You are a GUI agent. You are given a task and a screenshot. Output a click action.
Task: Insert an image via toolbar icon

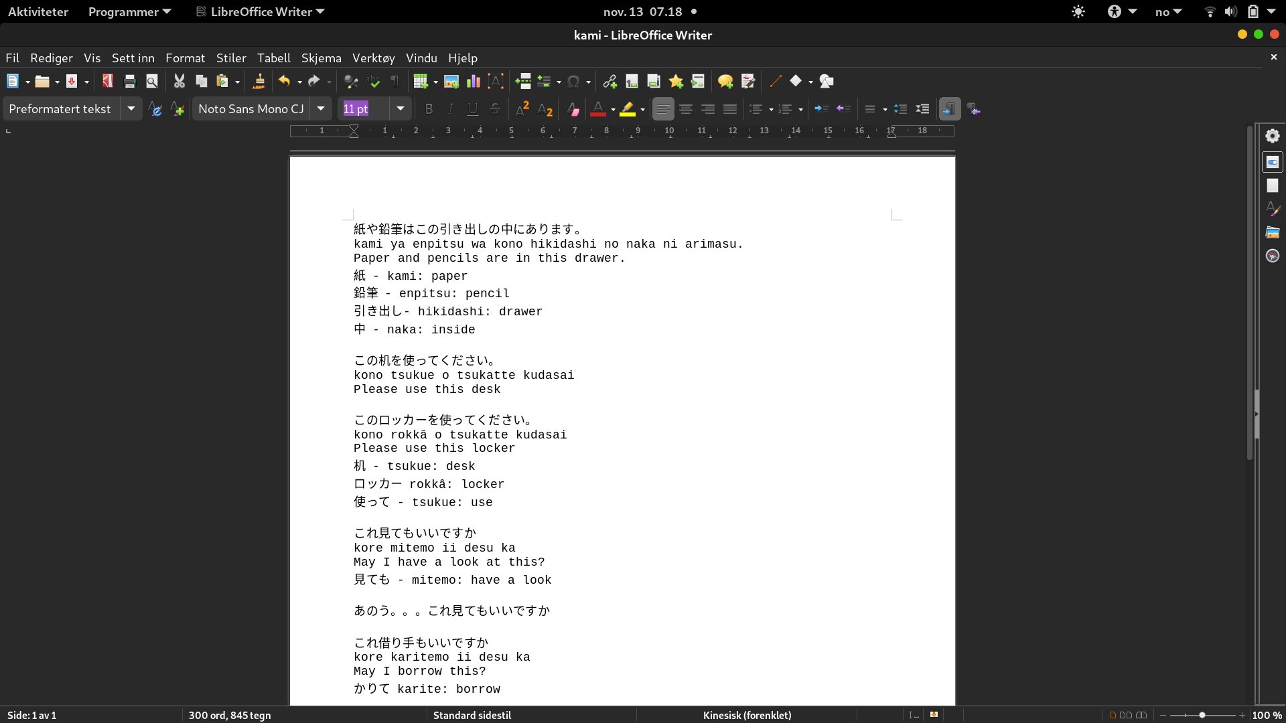pyautogui.click(x=451, y=82)
